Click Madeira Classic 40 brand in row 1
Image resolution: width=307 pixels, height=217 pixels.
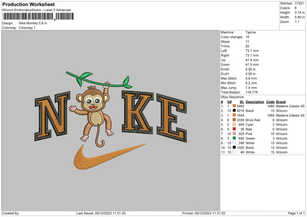290,106
